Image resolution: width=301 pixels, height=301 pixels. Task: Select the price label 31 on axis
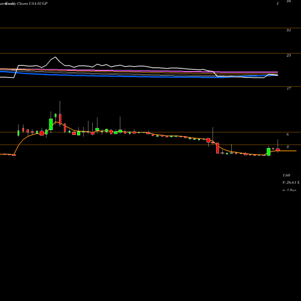tap(288, 31)
